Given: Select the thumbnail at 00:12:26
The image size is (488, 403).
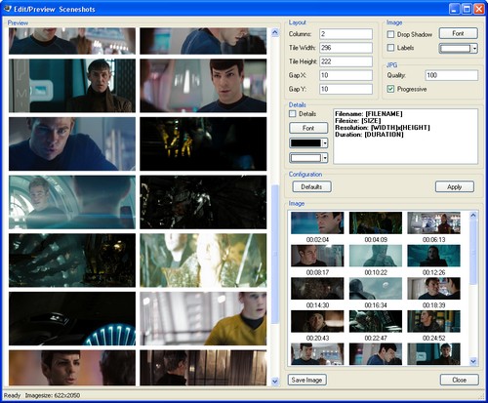Looking at the screenshot, I should [433, 256].
